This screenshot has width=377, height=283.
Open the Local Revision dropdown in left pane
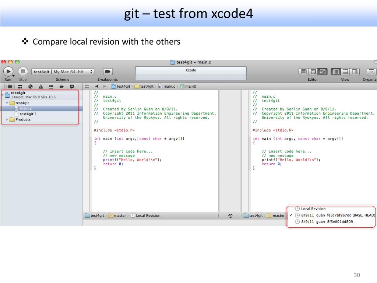(145, 216)
